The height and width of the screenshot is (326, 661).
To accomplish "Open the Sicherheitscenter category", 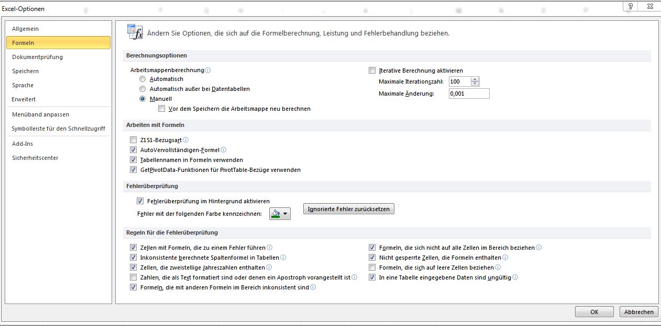I will (x=58, y=158).
